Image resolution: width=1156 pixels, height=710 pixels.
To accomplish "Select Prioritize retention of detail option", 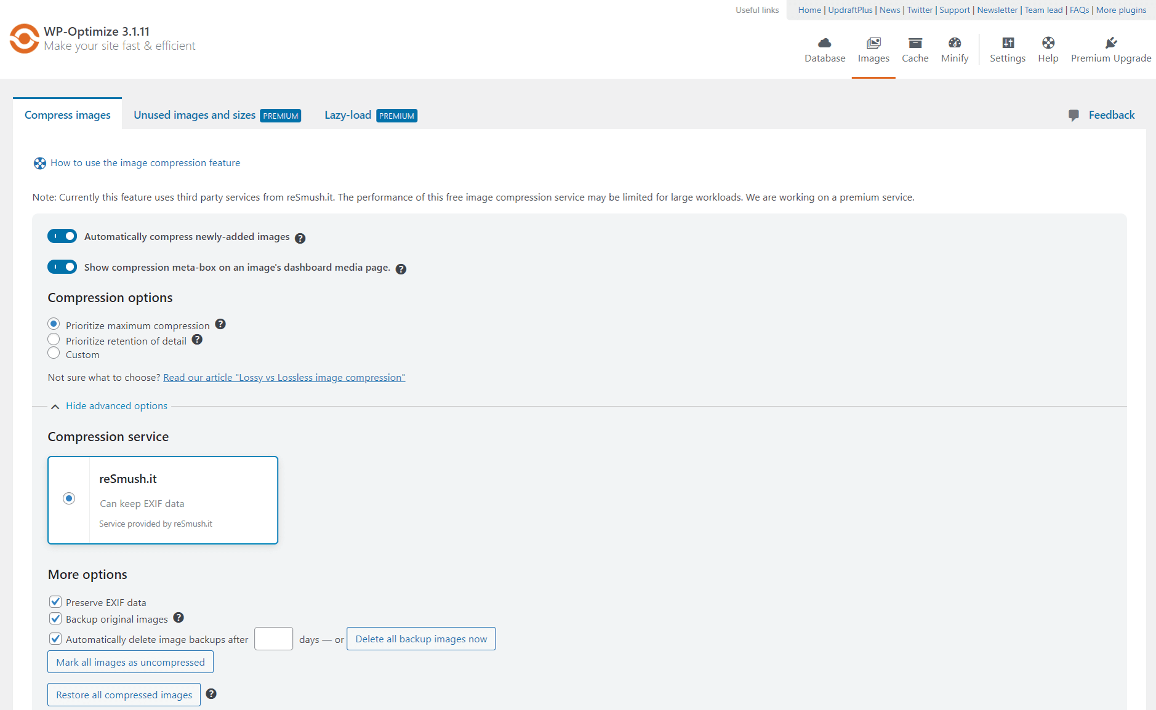I will (x=54, y=339).
